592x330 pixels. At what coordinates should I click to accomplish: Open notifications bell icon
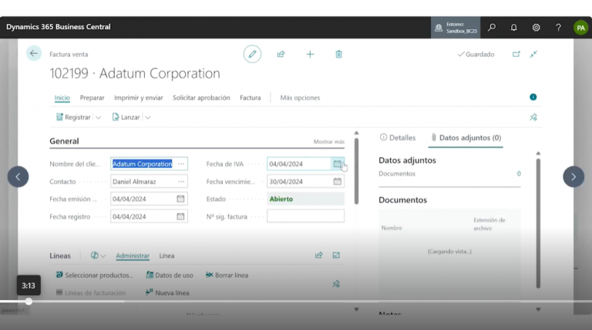click(514, 28)
